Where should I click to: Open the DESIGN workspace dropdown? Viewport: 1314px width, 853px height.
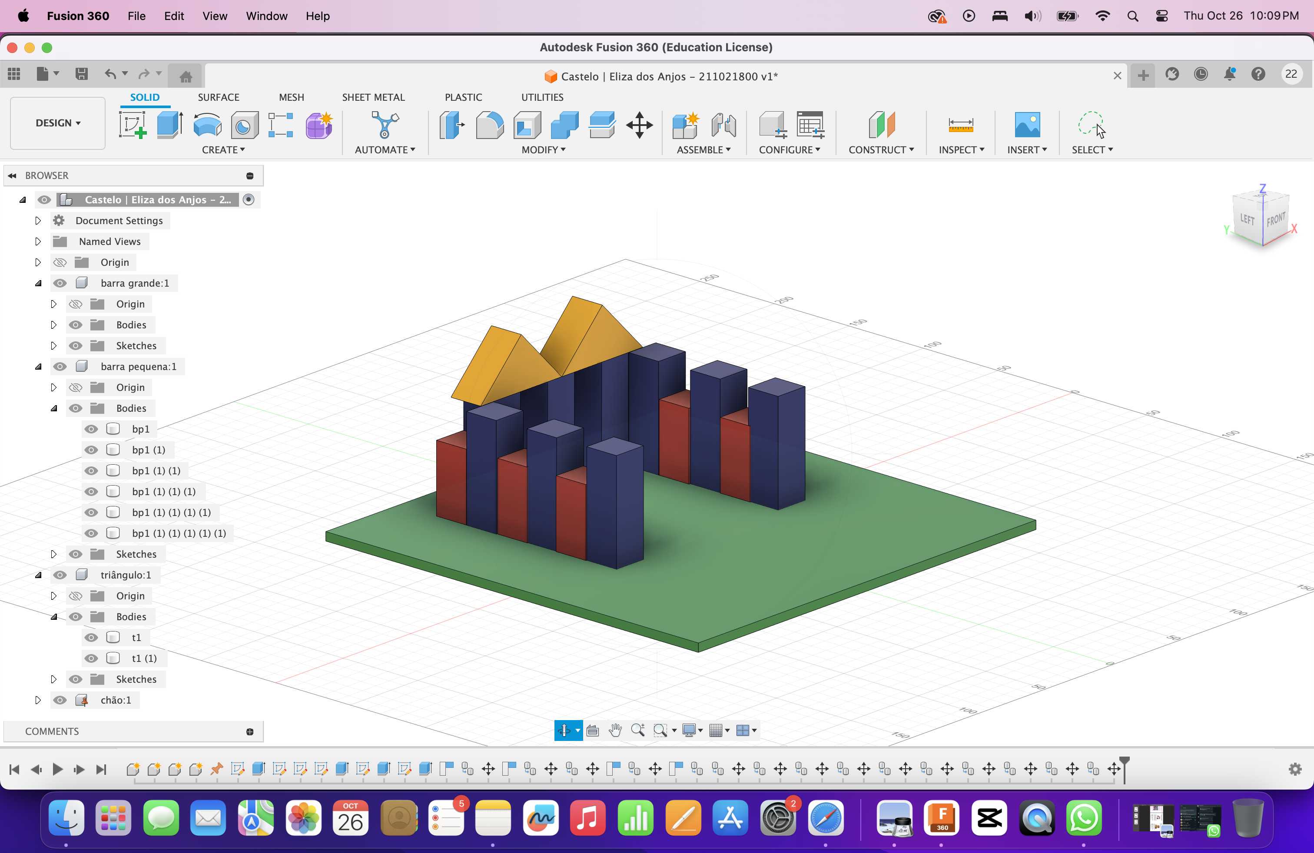pyautogui.click(x=58, y=123)
